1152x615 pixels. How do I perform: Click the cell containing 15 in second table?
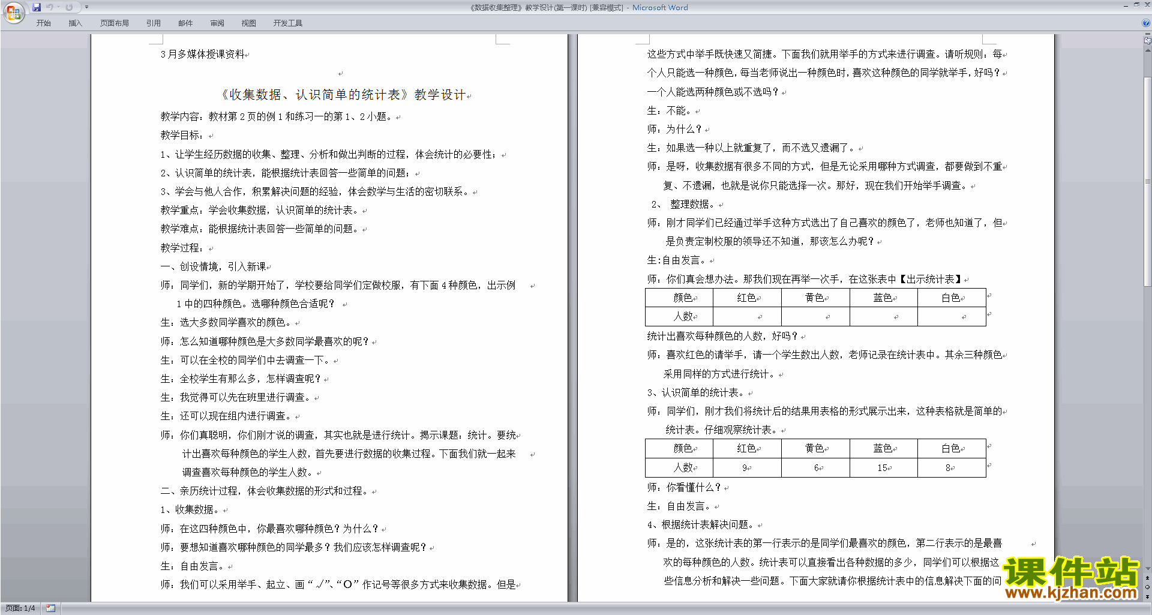point(883,467)
